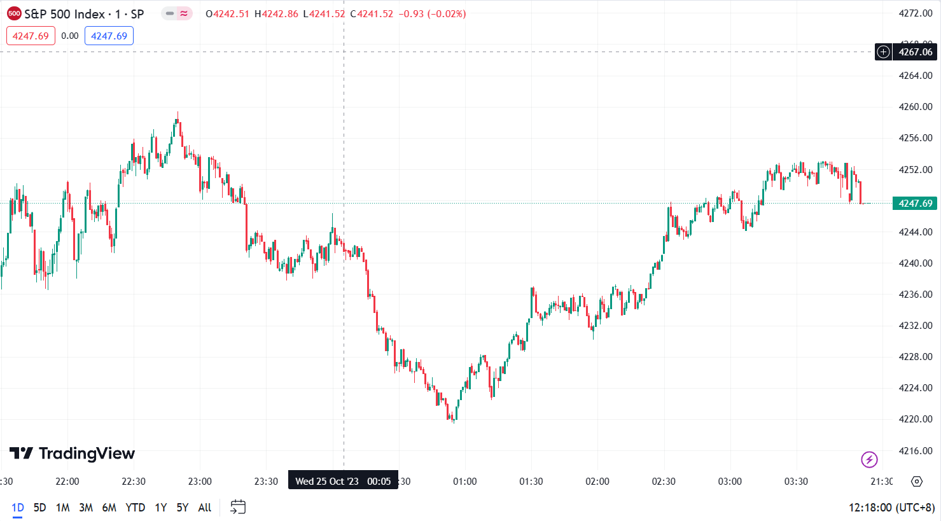Click the 4267.06 crosshair price label

(915, 52)
